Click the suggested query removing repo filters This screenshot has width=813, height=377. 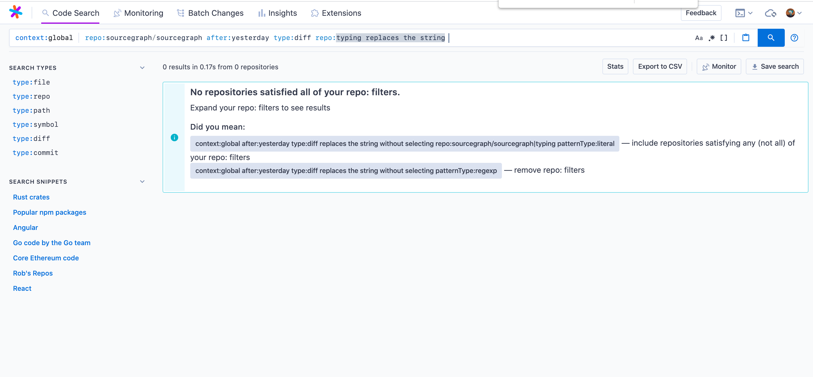346,171
